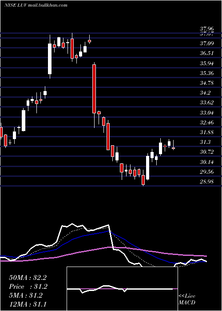Select the 33.62 price axis label
The image size is (222, 311).
click(x=207, y=103)
